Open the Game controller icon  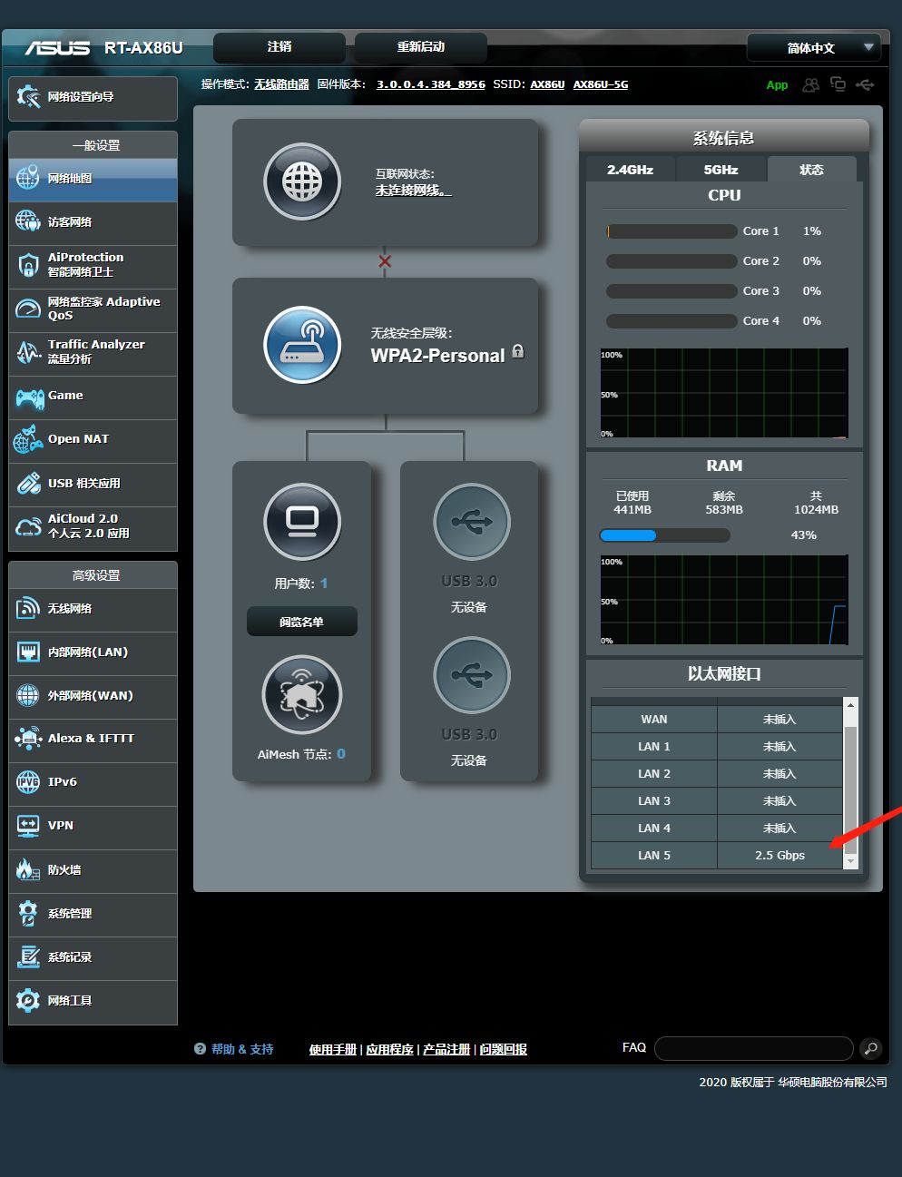point(29,397)
